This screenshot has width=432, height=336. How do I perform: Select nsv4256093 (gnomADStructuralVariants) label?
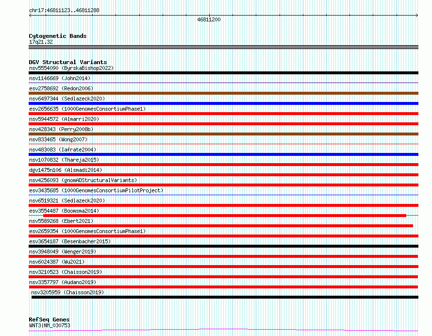click(x=83, y=180)
